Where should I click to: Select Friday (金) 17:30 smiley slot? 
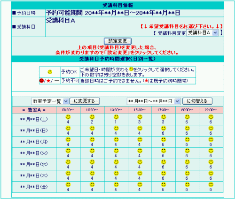[x=164, y=184]
